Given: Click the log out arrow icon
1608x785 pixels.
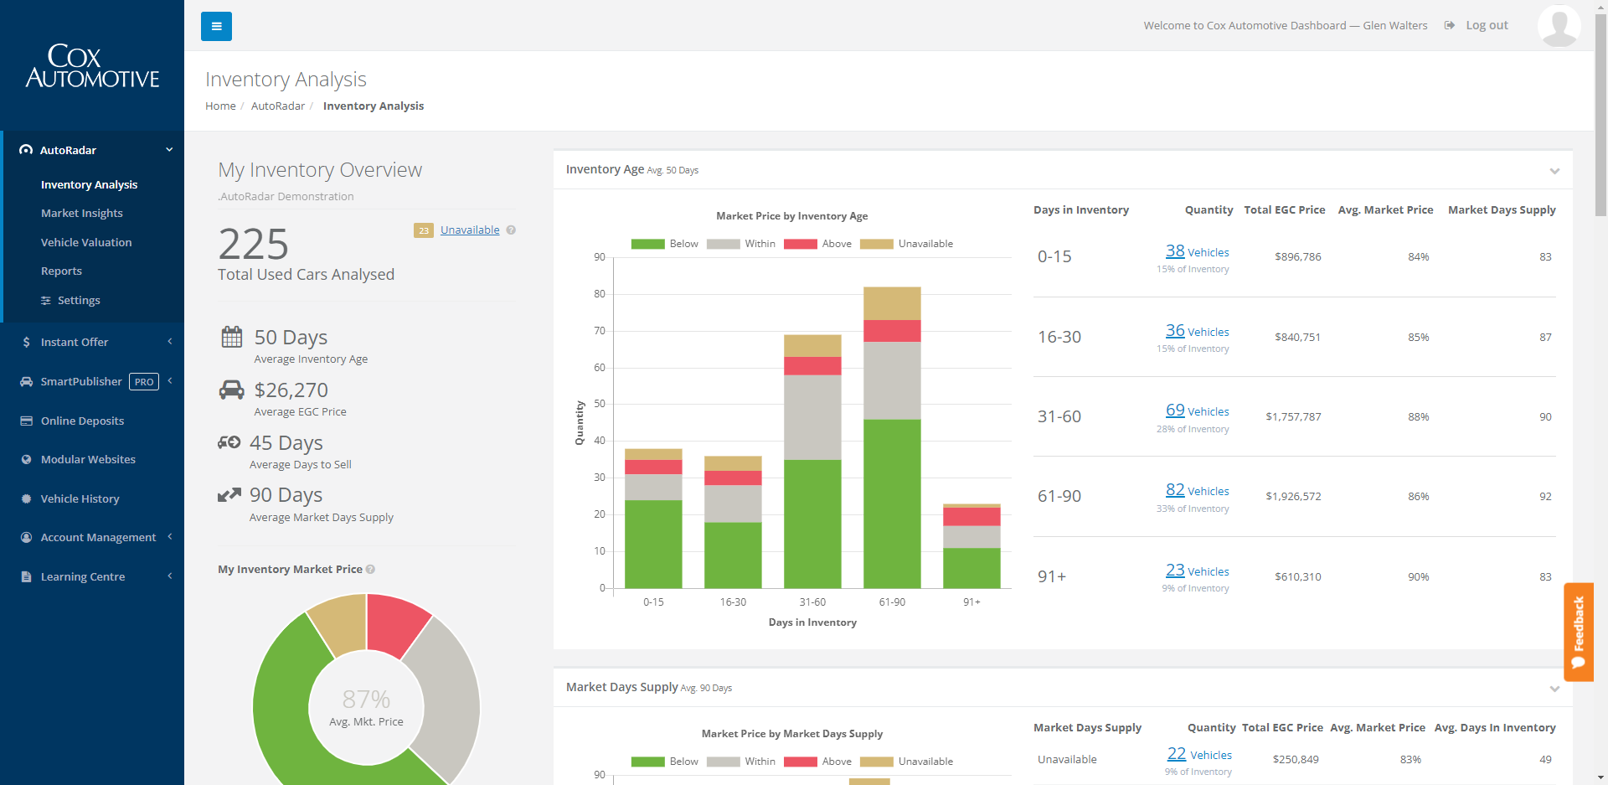Looking at the screenshot, I should [x=1450, y=25].
